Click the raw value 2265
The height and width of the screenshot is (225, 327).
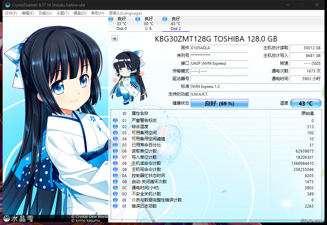pos(309,206)
